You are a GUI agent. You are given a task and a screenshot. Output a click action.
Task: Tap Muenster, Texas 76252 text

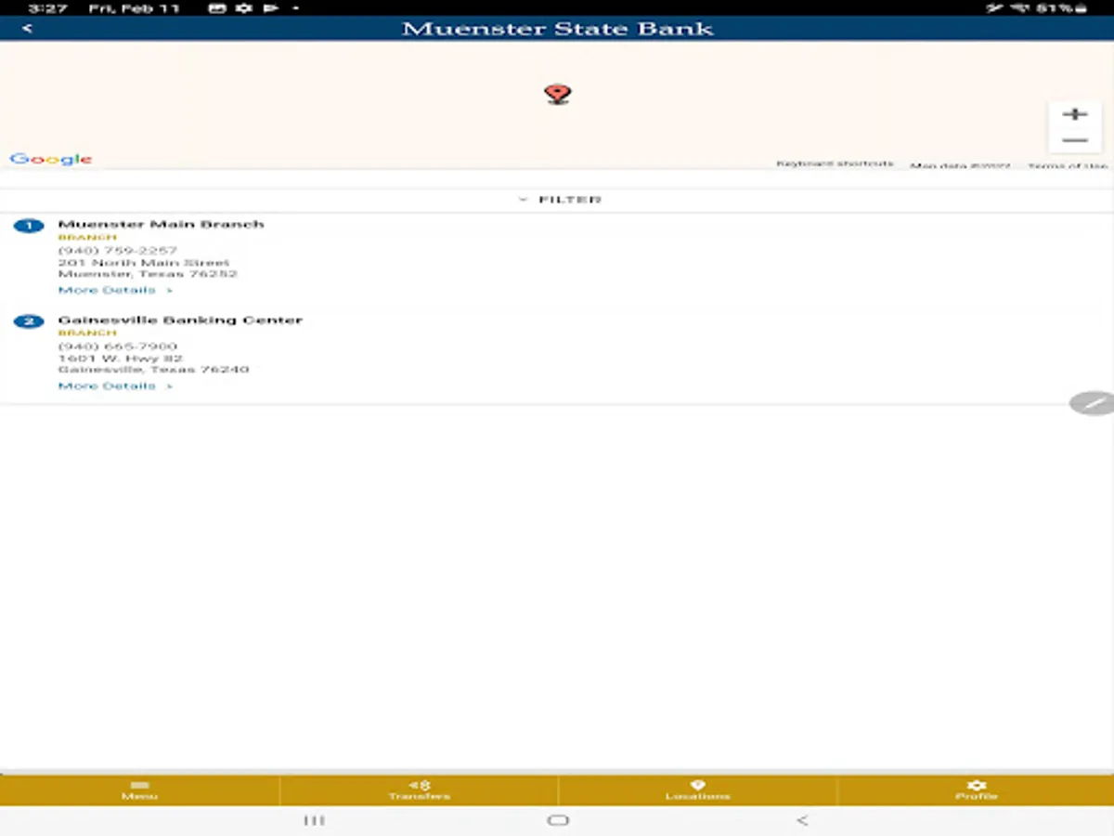point(148,274)
